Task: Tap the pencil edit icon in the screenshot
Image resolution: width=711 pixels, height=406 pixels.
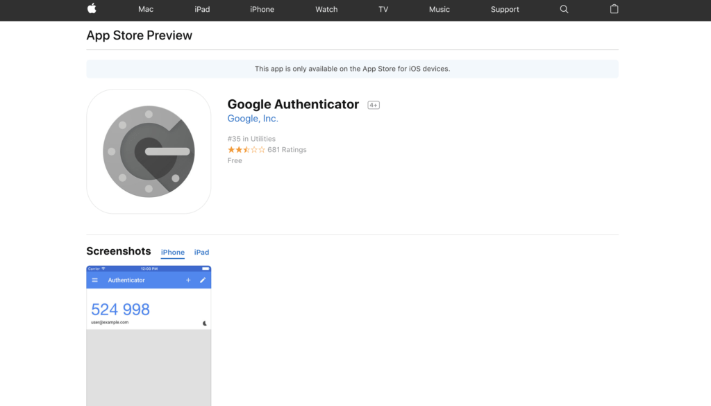Action: click(203, 280)
